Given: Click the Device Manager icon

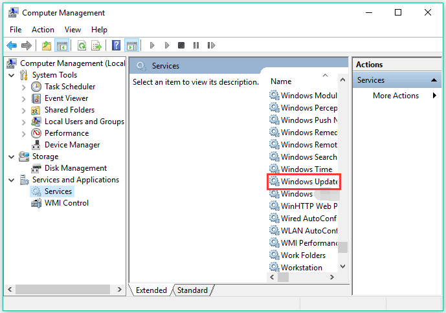Looking at the screenshot, I should [x=36, y=145].
